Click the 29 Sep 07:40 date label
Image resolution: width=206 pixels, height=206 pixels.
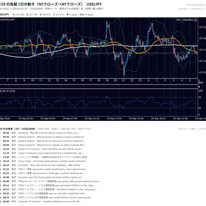coord(70,118)
